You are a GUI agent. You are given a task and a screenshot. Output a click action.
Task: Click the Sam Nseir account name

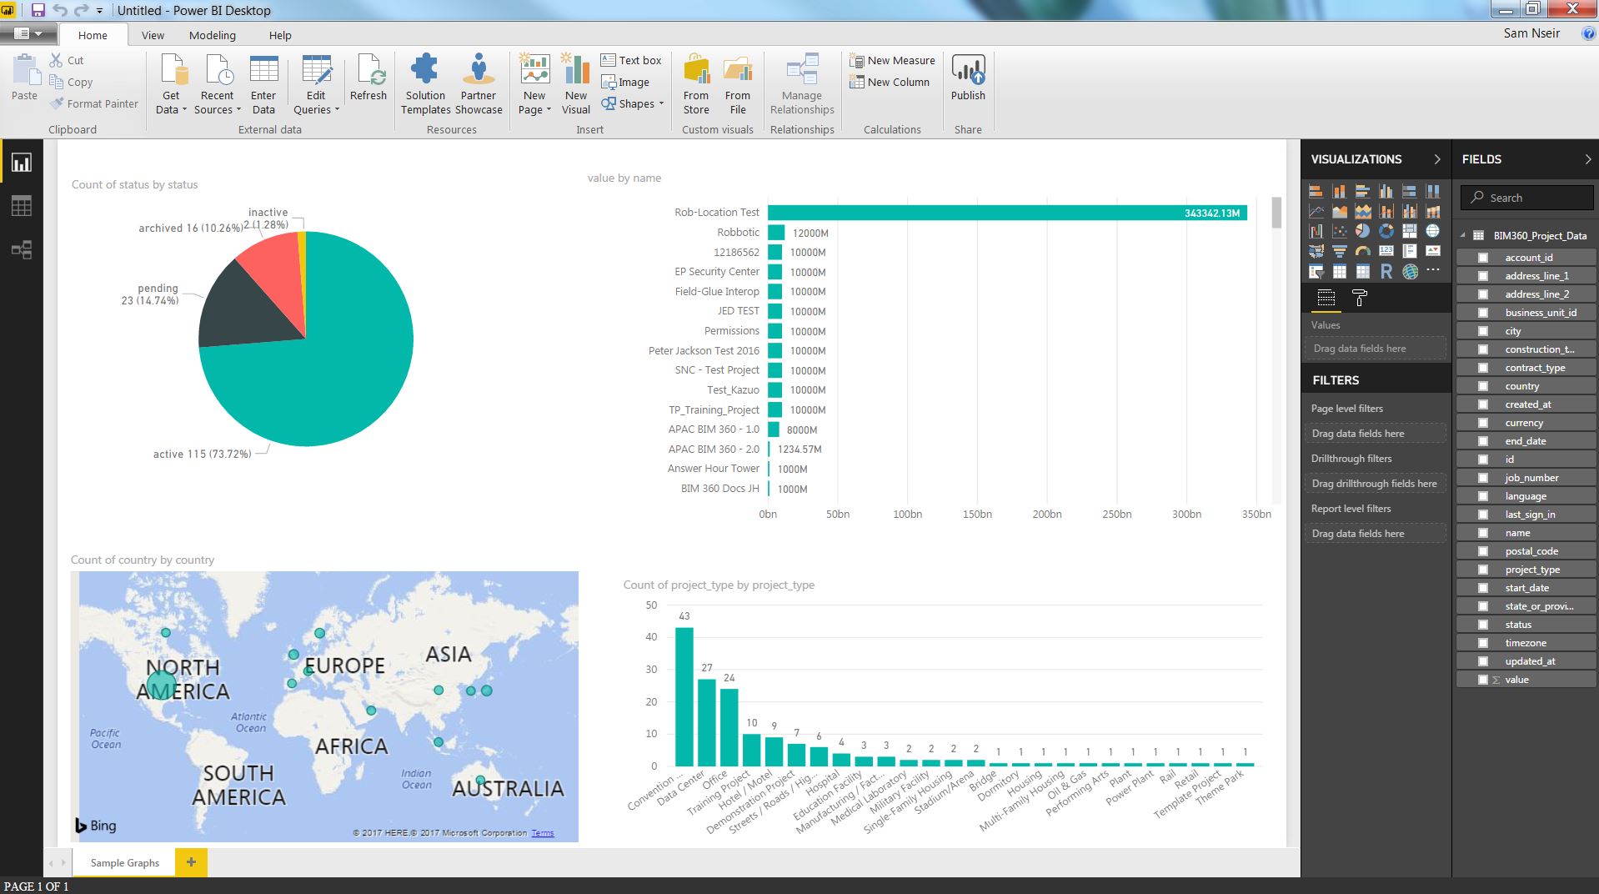(1531, 33)
